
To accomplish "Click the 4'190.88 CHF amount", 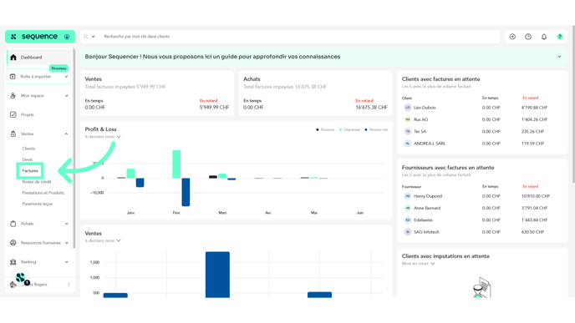I will point(534,108).
